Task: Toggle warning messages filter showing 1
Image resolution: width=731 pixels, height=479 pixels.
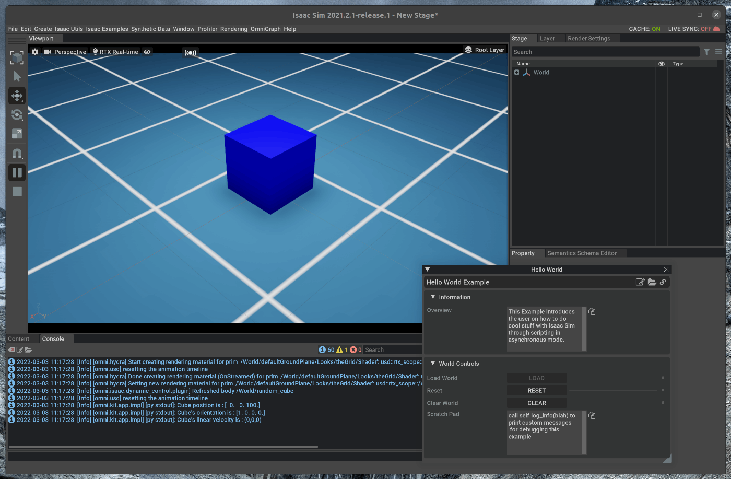Action: coord(343,350)
